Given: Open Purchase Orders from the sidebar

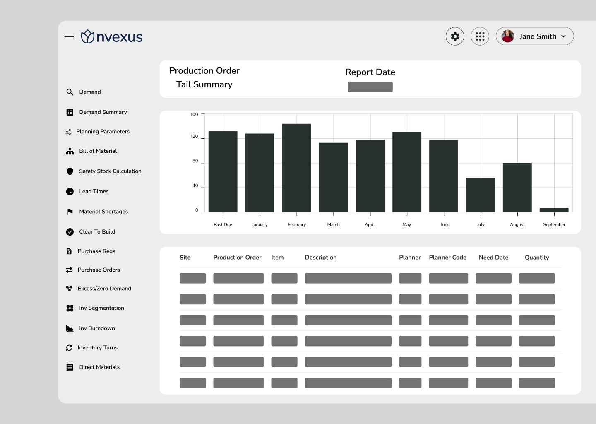Looking at the screenshot, I should click(99, 270).
